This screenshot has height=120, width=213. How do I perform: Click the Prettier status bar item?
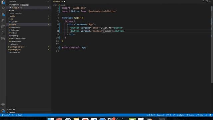200,115
